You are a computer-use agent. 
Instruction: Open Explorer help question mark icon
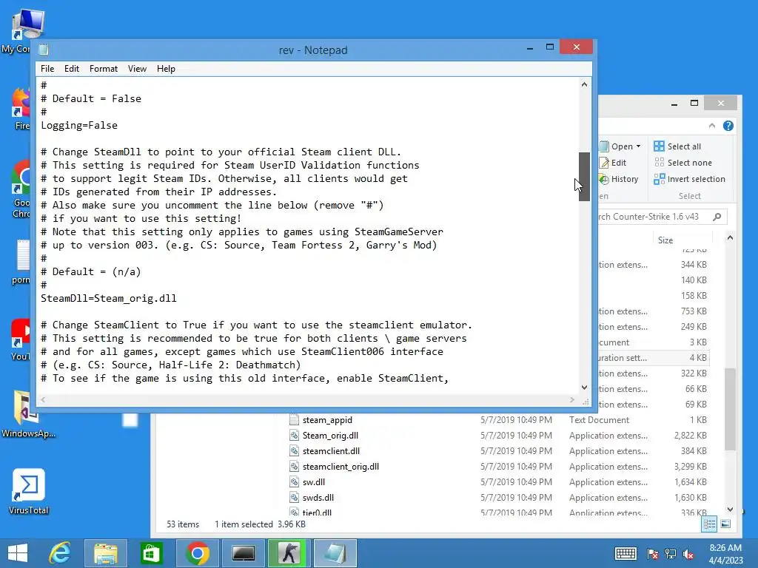(728, 126)
